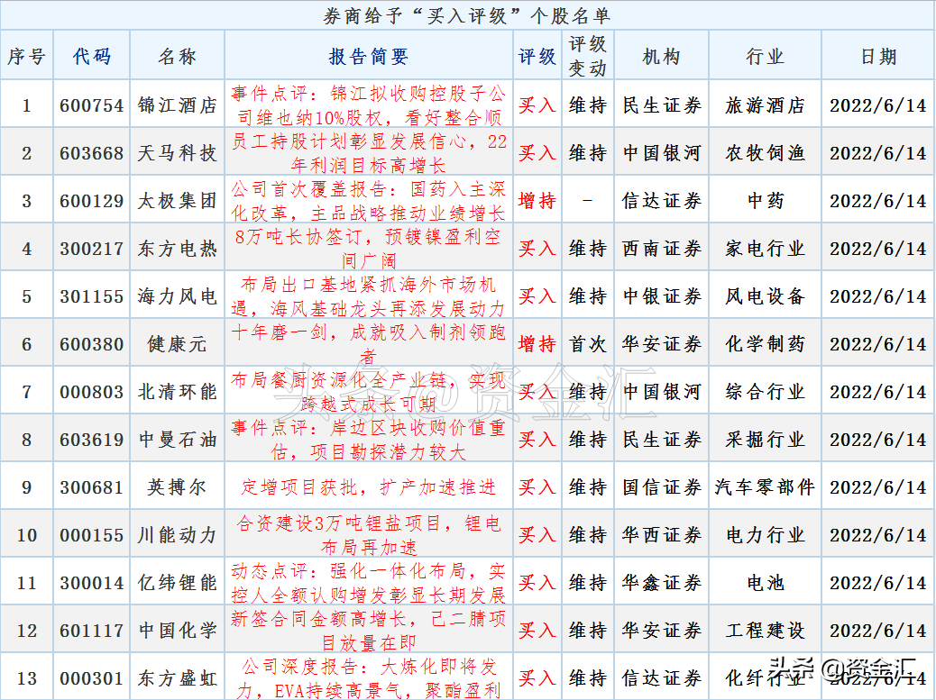The width and height of the screenshot is (936, 700).
Task: Select the 代码 column header
Action: tap(91, 56)
